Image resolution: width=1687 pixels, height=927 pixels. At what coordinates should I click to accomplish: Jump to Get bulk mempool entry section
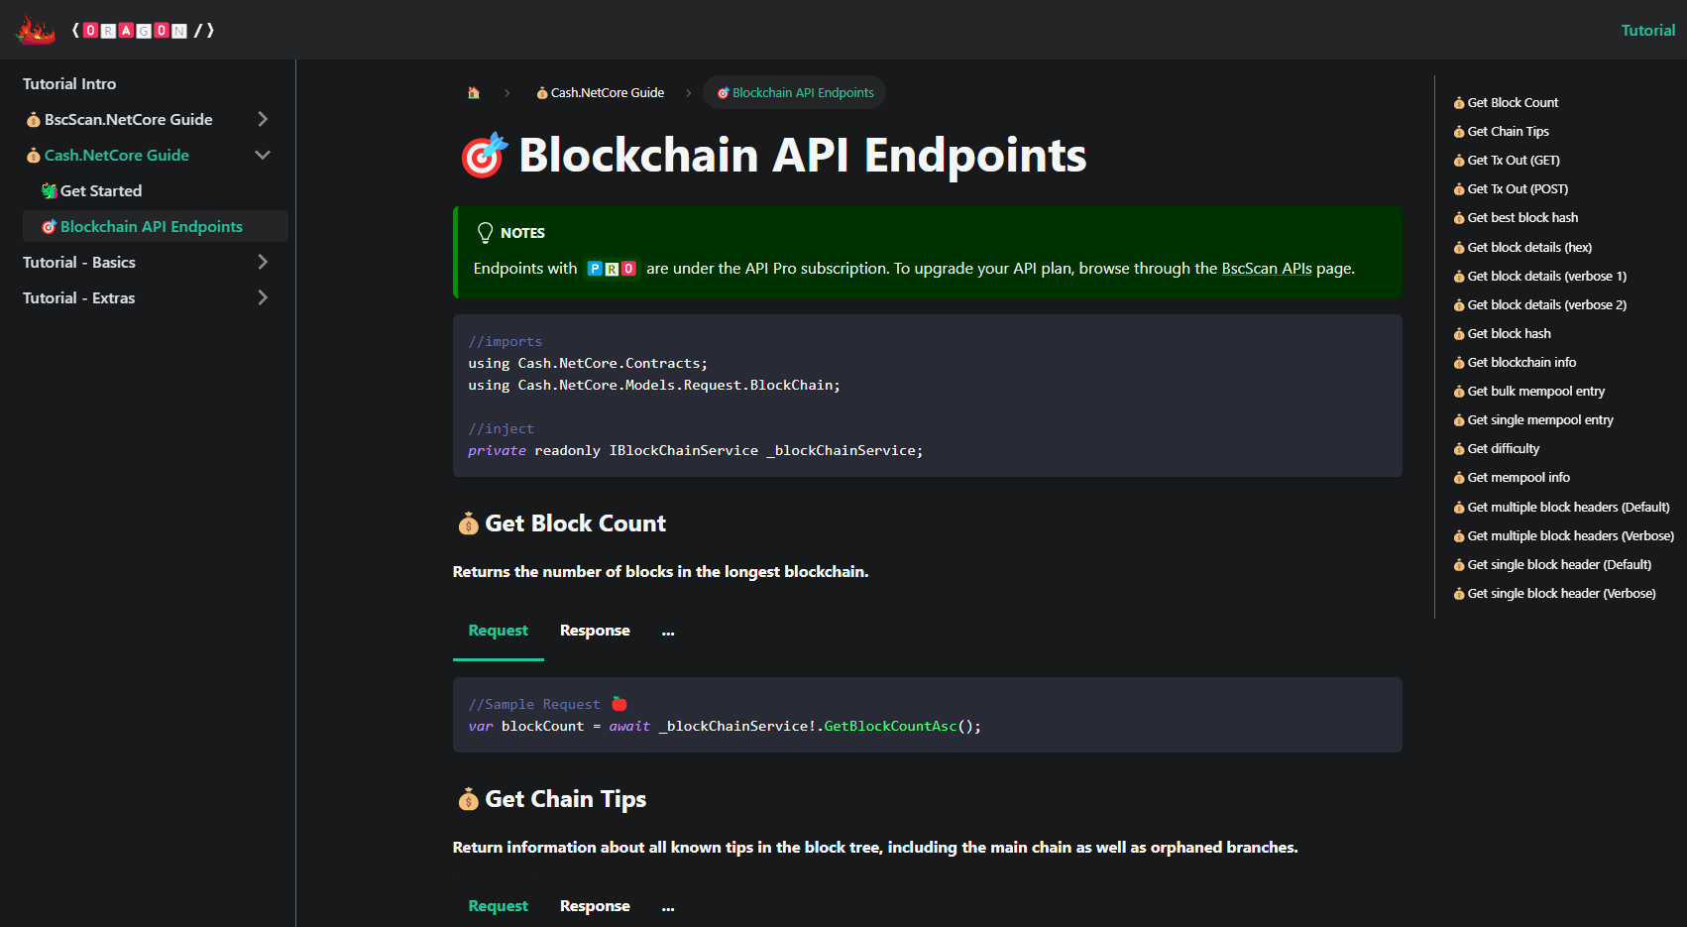coord(1529,392)
